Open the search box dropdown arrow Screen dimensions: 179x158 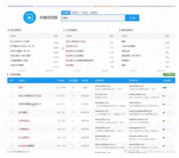[x=123, y=18]
